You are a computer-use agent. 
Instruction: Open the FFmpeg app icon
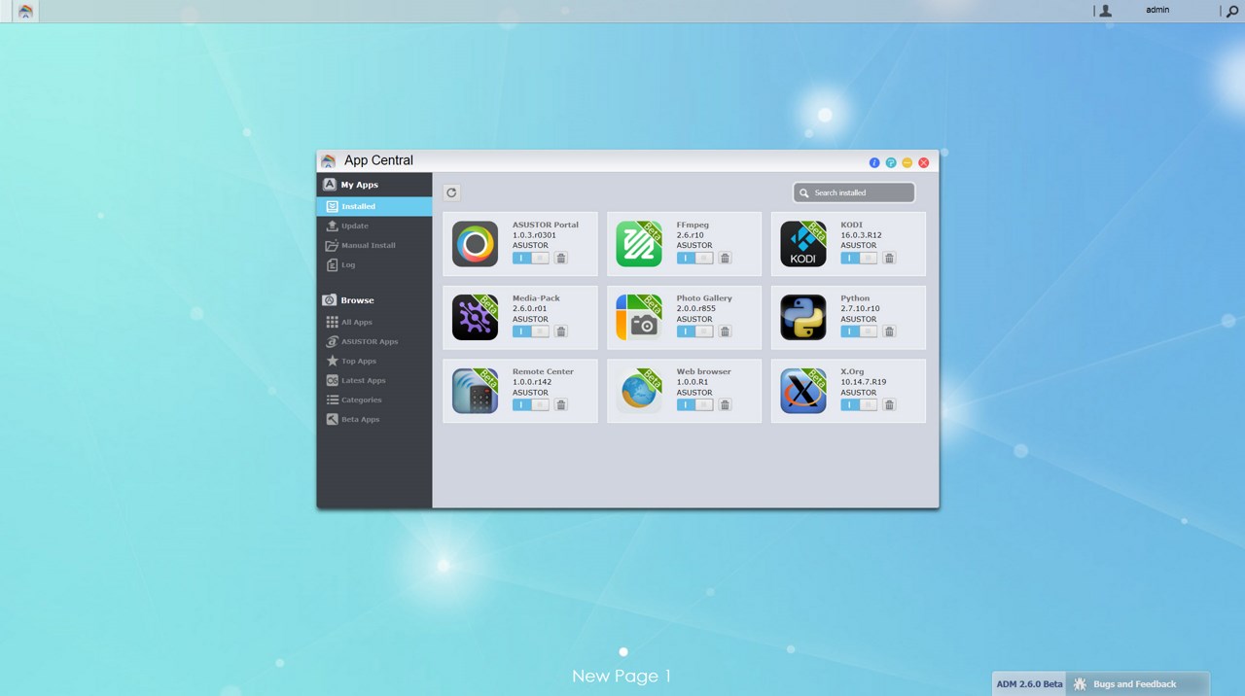[x=639, y=244]
